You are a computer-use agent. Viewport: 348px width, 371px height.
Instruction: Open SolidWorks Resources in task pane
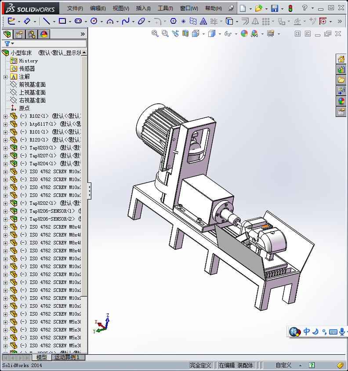(x=341, y=59)
